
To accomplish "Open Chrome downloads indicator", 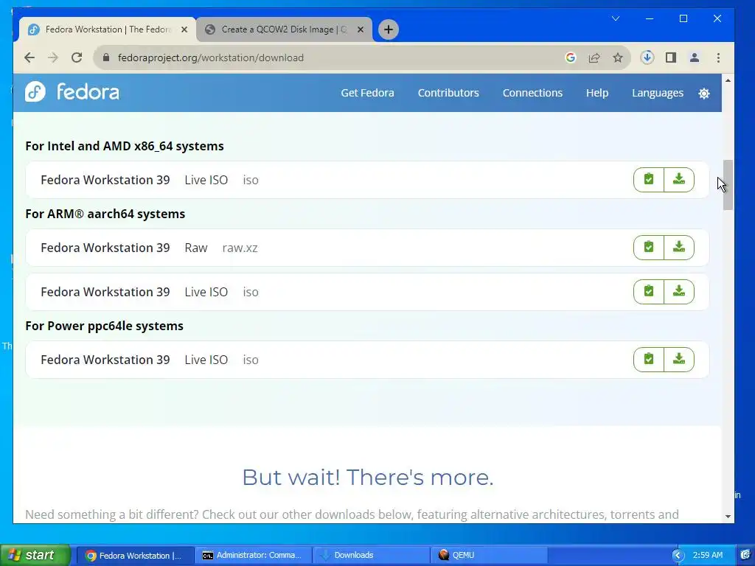I will [x=647, y=57].
